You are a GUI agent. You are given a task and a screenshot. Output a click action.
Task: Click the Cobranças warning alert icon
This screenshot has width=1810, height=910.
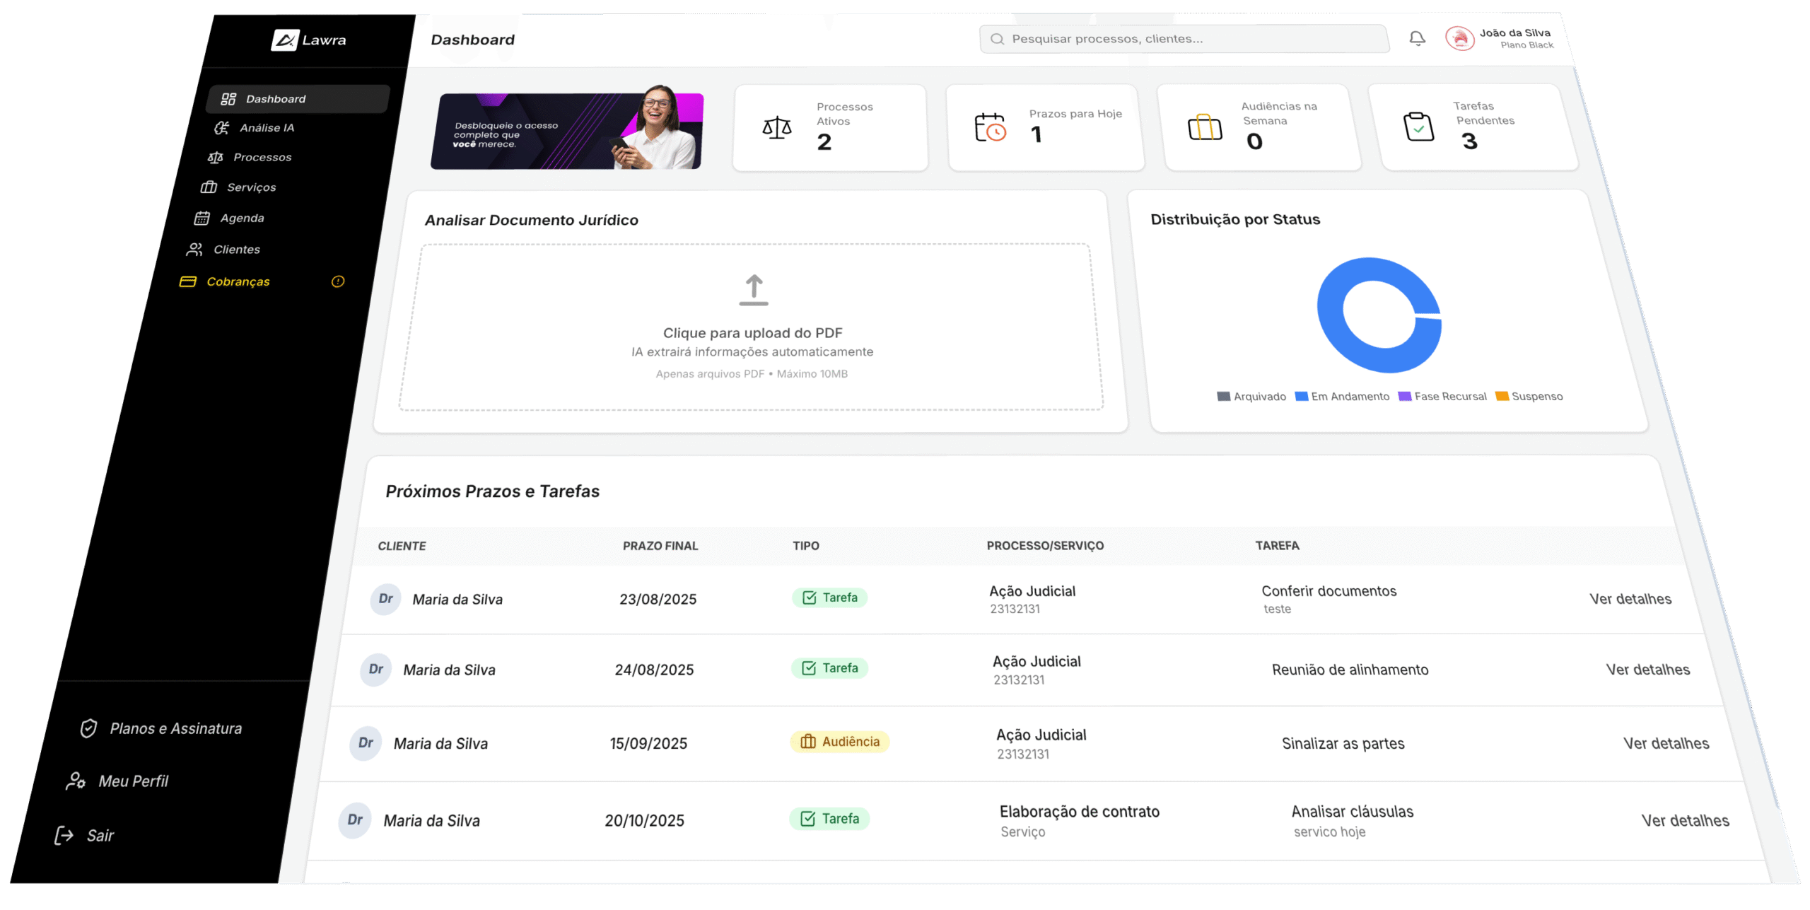pos(338,281)
